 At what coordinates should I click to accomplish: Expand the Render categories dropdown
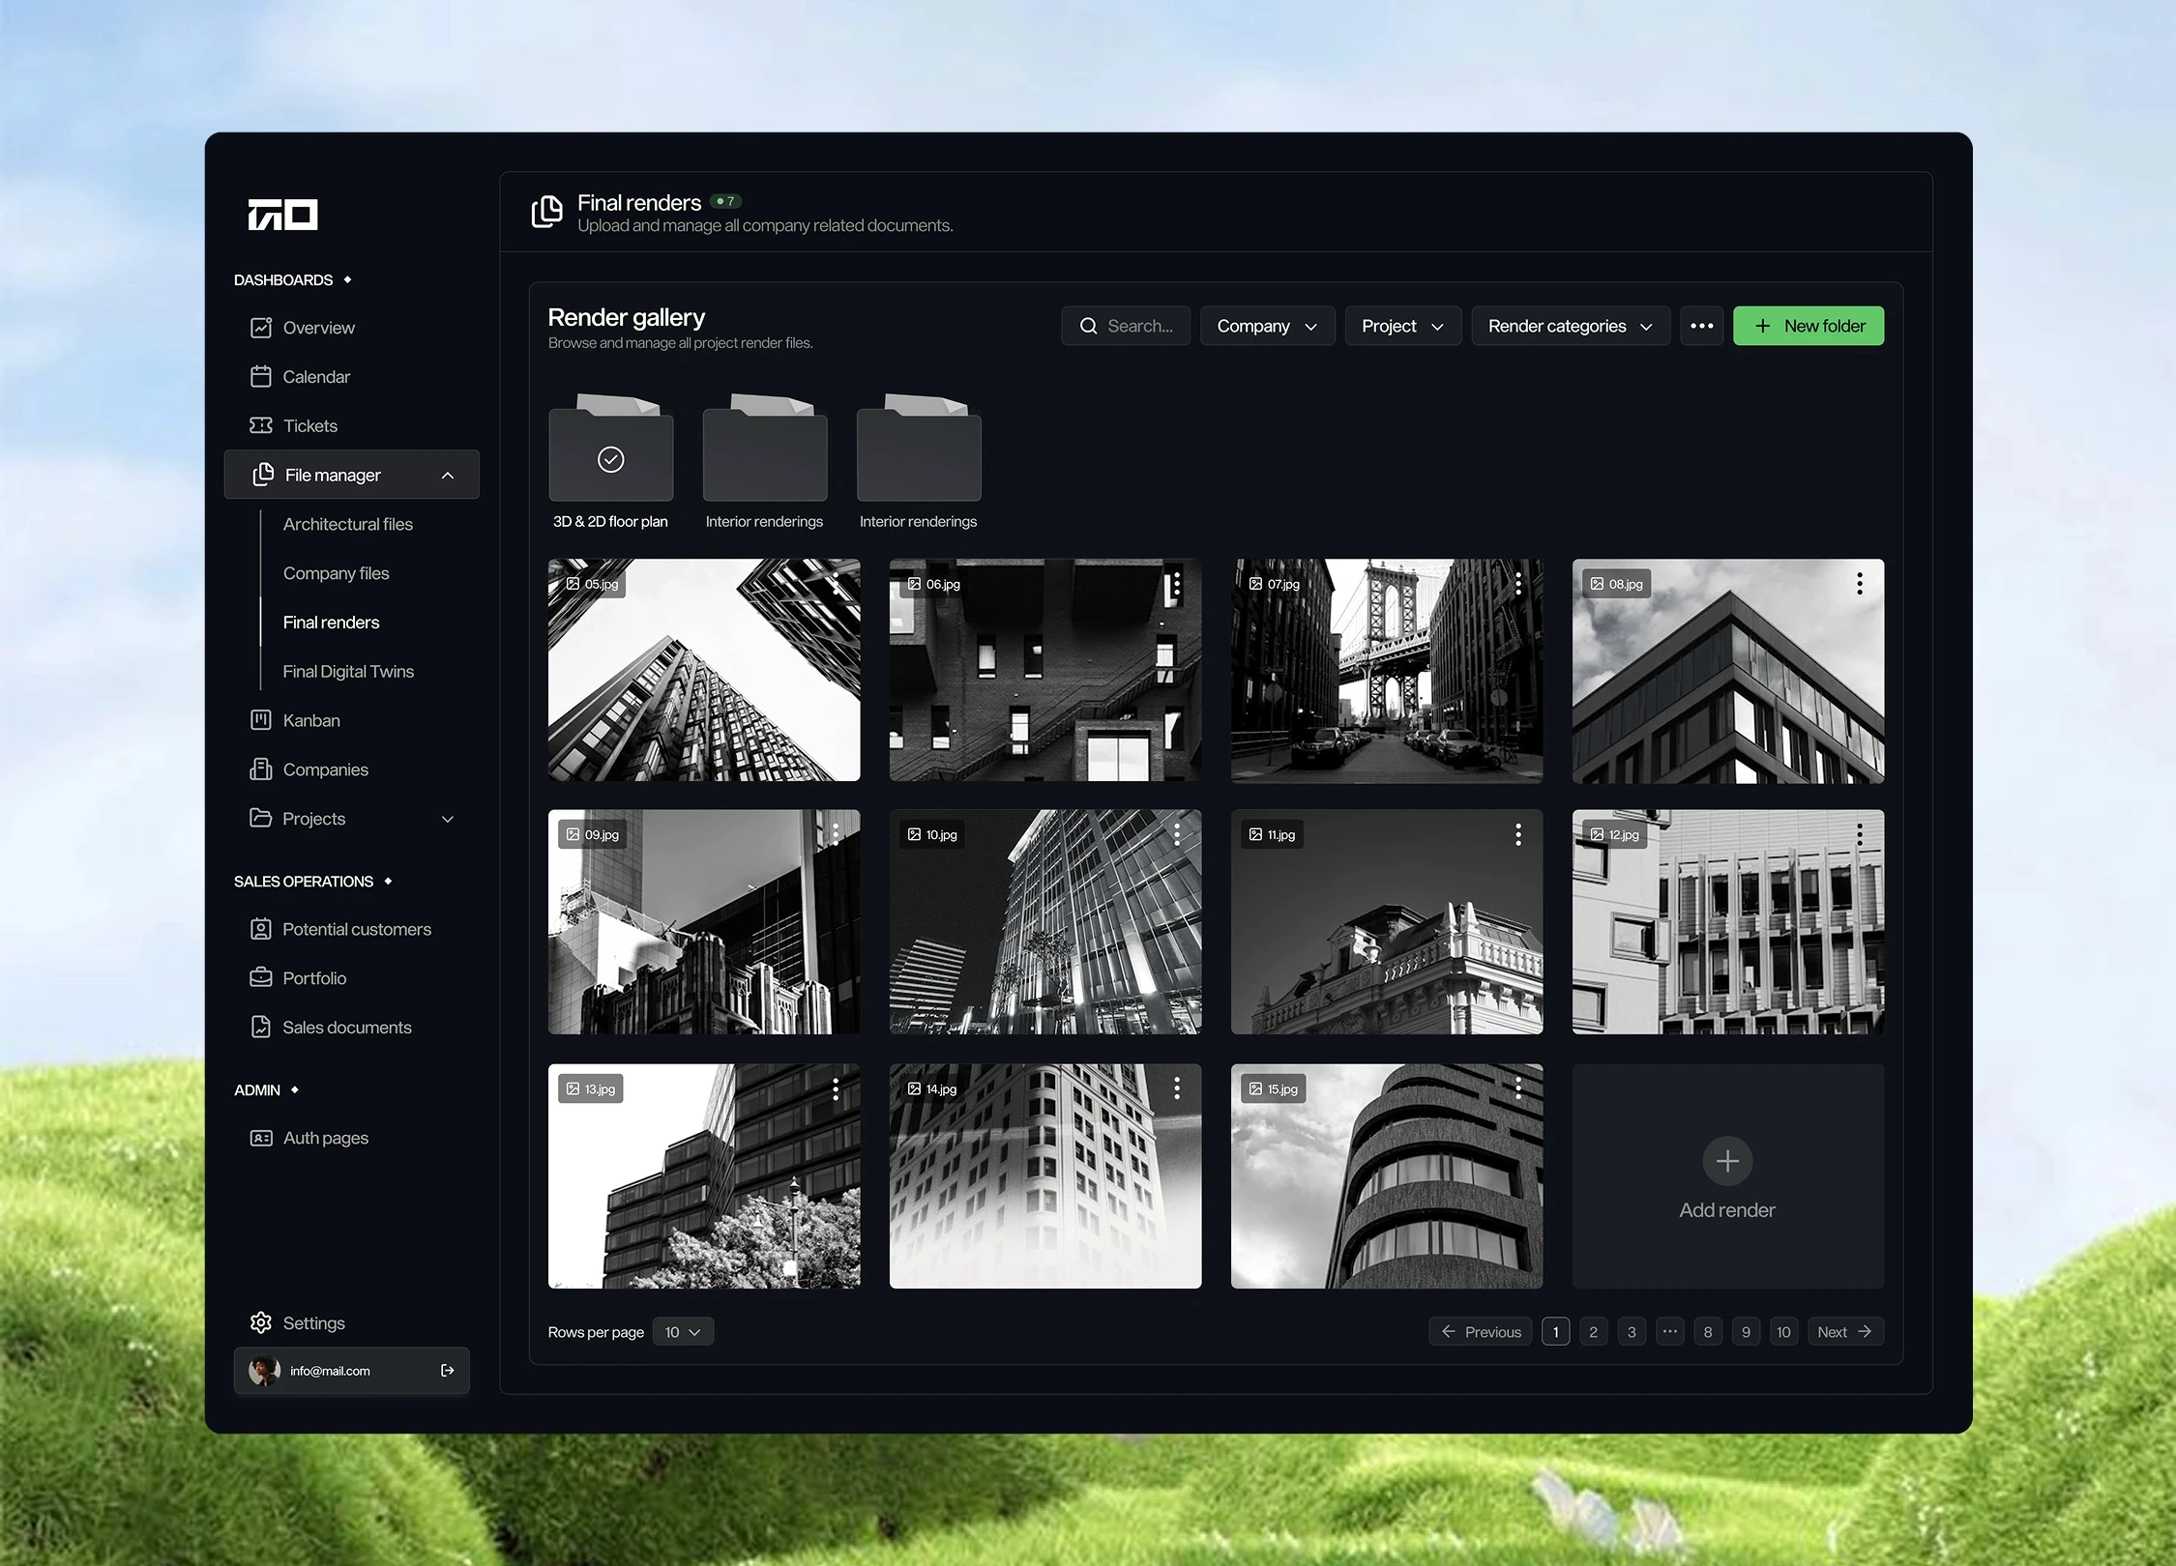[x=1569, y=326]
